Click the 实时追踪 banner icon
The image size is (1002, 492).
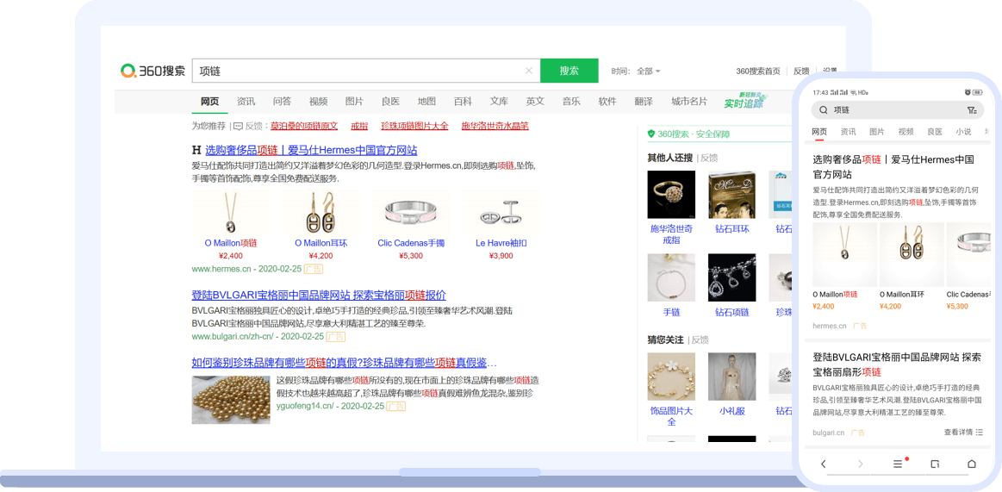click(x=744, y=100)
